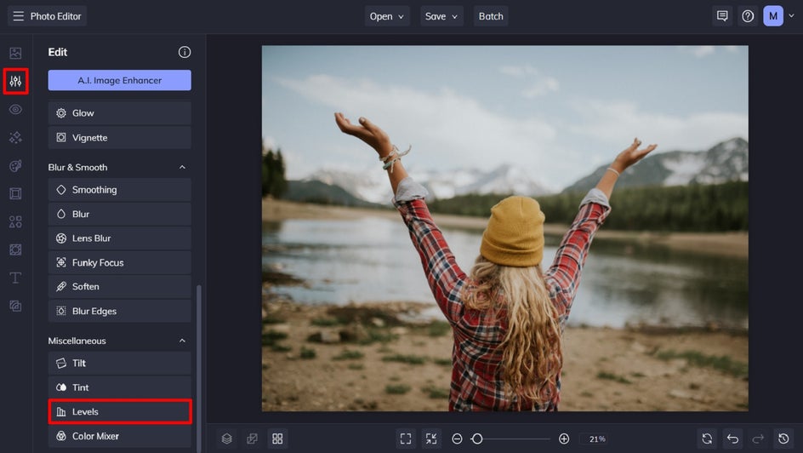
Task: Select the Lens Blur option
Action: tap(120, 238)
